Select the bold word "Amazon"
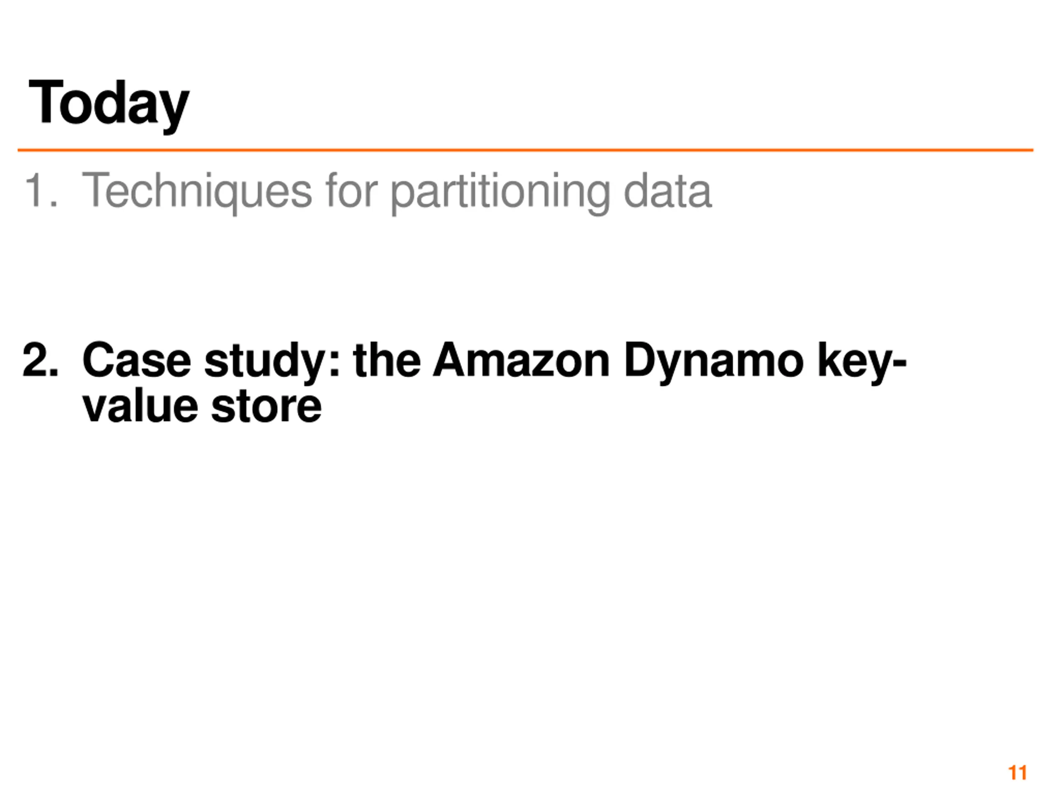1060x795 pixels. [521, 360]
